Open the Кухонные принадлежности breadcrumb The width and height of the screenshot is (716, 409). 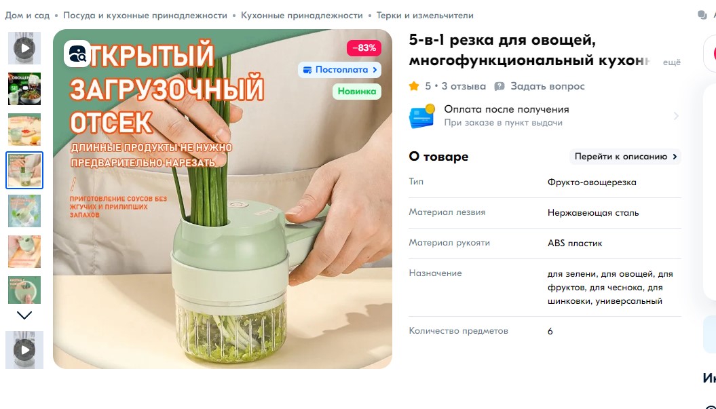tap(301, 15)
